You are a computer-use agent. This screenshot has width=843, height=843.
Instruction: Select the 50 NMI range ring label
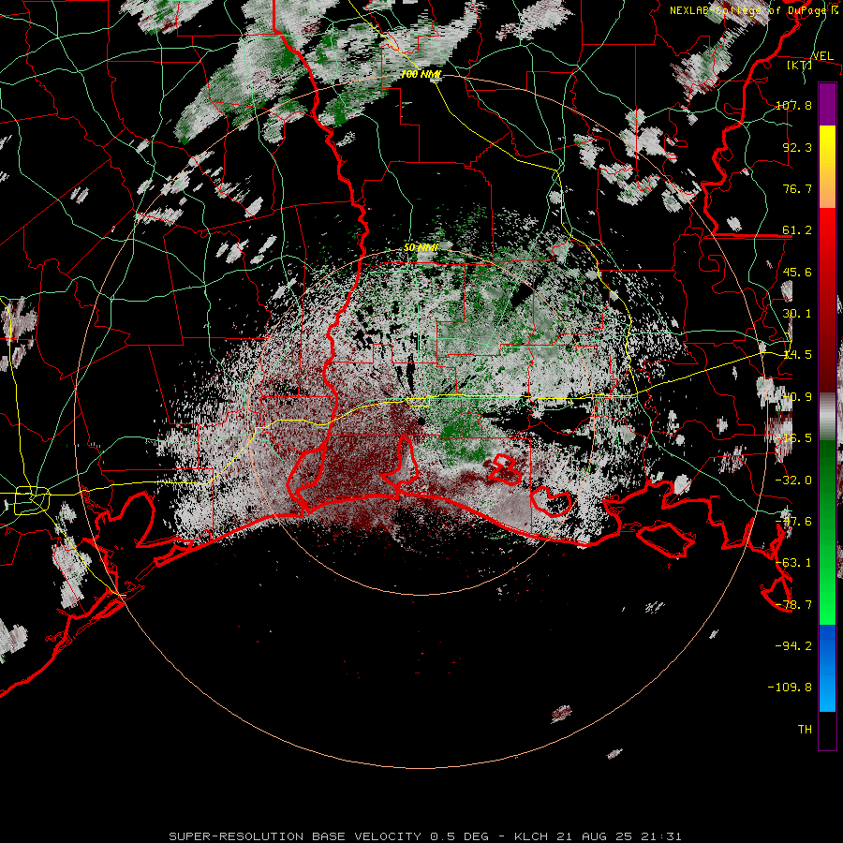[421, 247]
